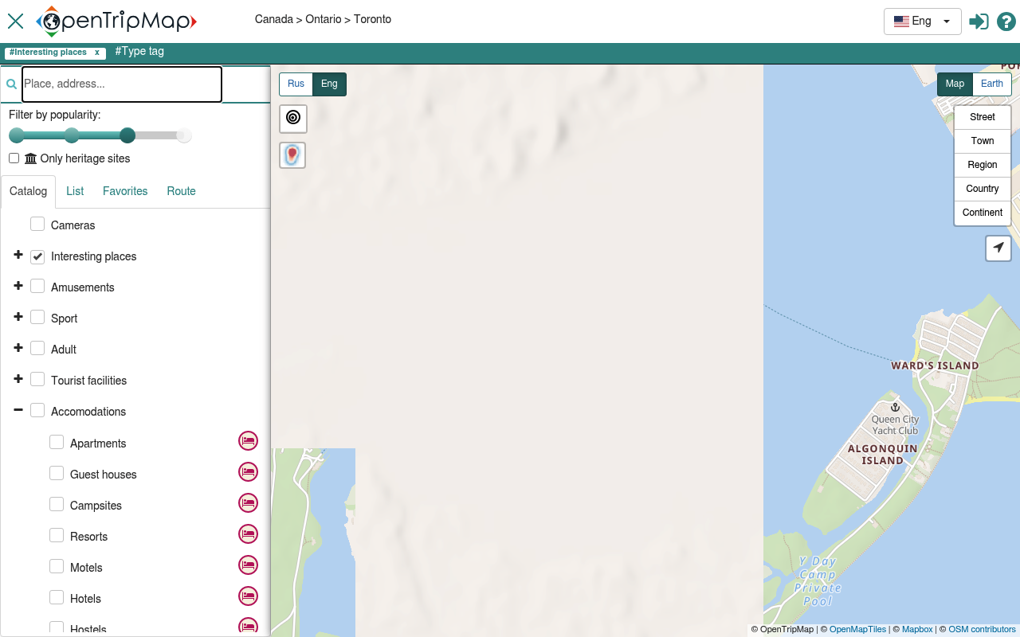The image size is (1020, 637).
Task: Remove the Interesting places tag
Action: tap(97, 53)
